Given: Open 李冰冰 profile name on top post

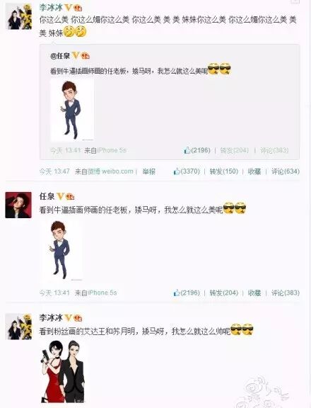Looking at the screenshot, I should [51, 8].
